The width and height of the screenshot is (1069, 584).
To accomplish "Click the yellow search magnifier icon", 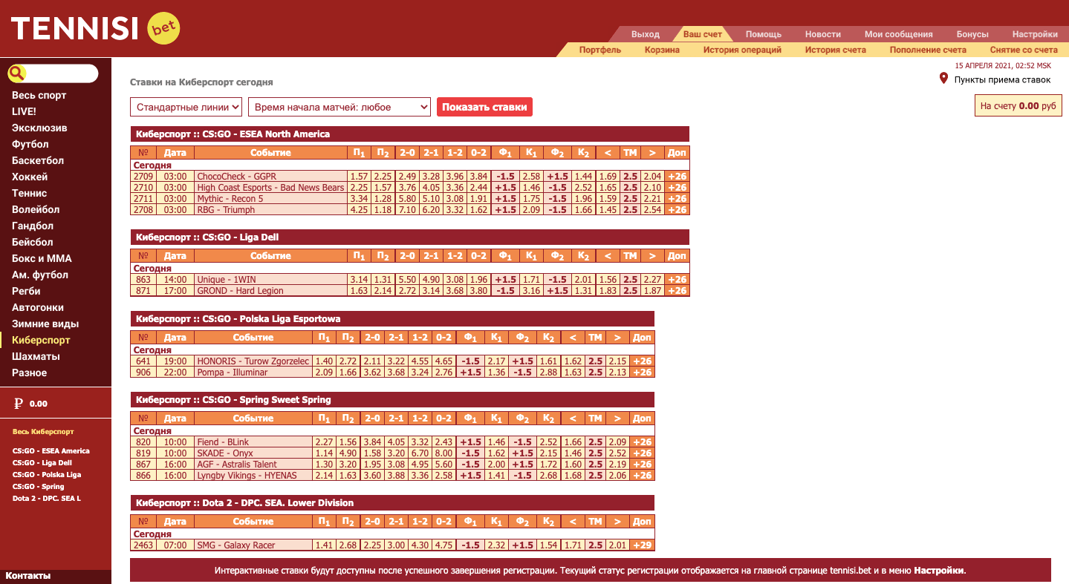I will click(x=16, y=73).
